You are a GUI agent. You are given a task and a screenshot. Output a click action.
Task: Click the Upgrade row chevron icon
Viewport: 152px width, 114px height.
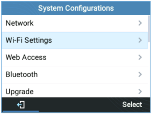(x=140, y=92)
